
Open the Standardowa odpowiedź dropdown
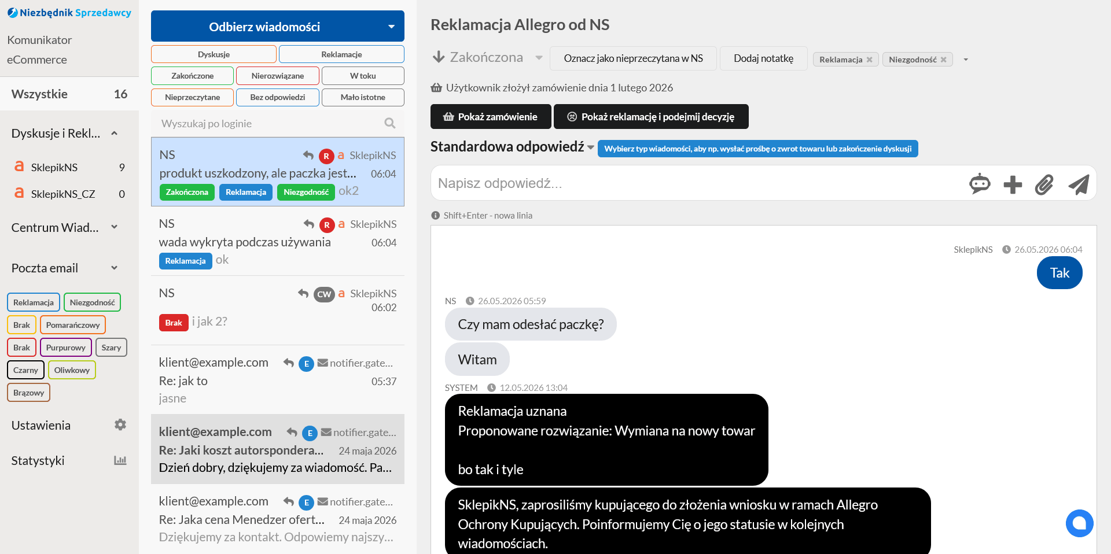click(590, 147)
